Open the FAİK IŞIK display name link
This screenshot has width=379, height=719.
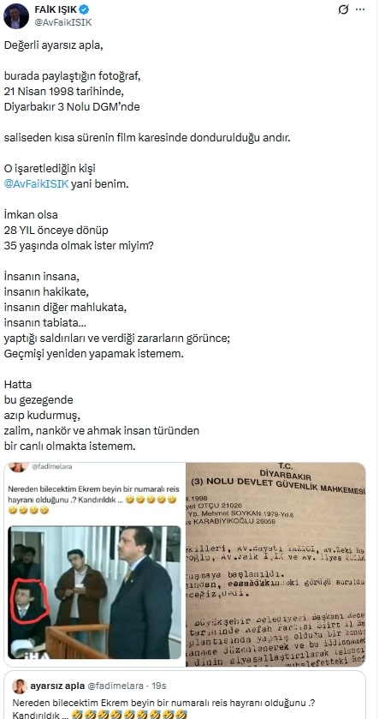56,9
